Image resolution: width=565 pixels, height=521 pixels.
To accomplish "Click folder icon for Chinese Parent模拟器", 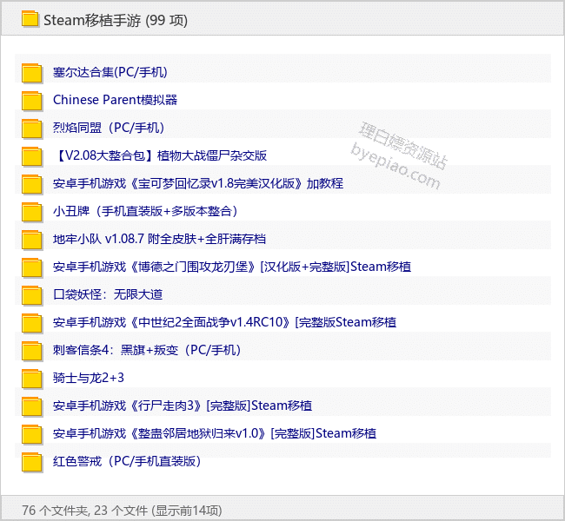I will [x=32, y=101].
